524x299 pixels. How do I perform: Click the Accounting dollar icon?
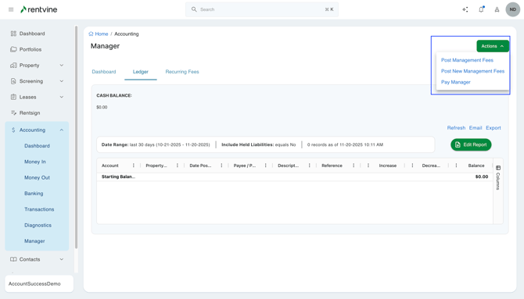(13, 130)
